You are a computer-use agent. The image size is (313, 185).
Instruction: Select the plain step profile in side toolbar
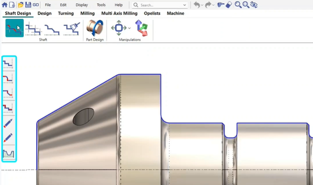[8, 64]
